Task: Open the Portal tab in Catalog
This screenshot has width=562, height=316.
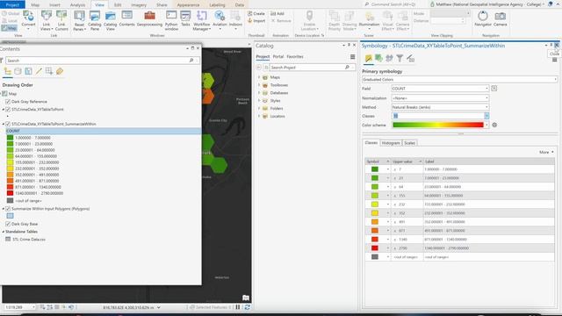Action: click(x=278, y=56)
